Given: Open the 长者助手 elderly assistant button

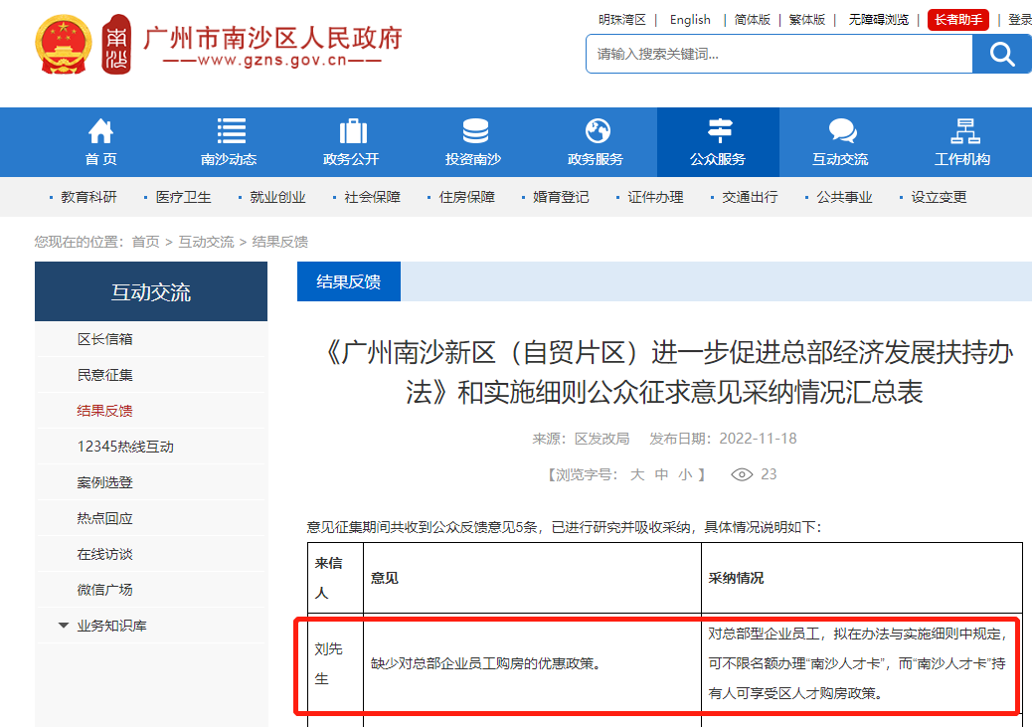Looking at the screenshot, I should pyautogui.click(x=957, y=20).
